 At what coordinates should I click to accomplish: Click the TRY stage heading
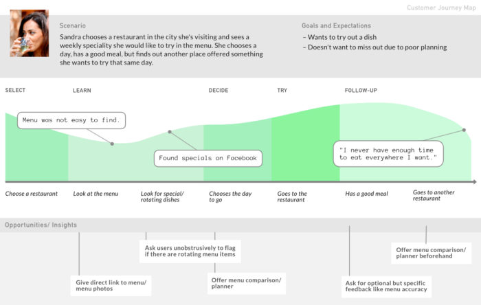[282, 91]
